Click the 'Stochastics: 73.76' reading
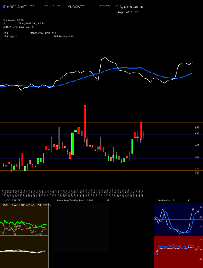203x268 pixels. [13, 20]
